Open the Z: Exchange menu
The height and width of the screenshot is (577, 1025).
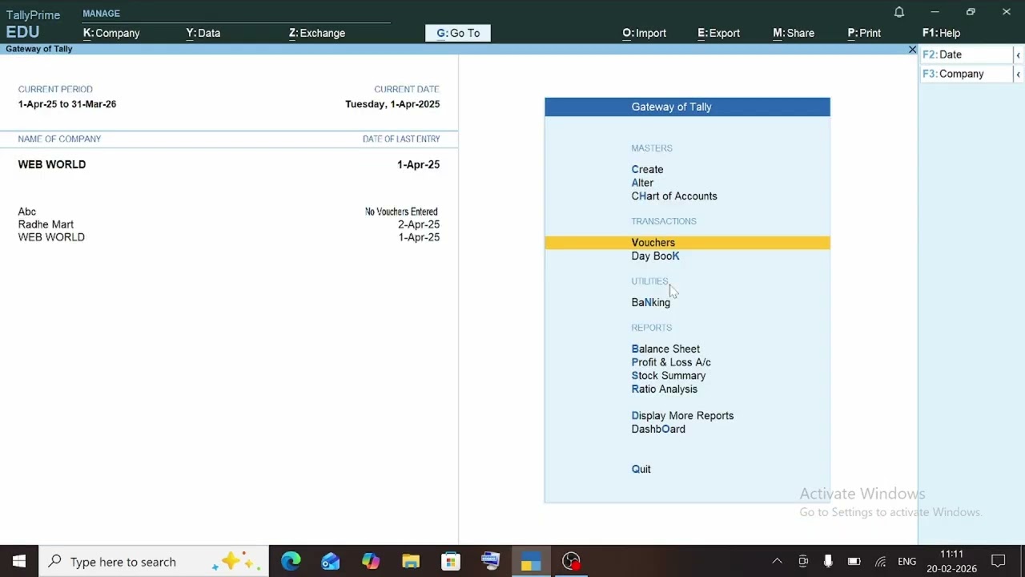(317, 33)
